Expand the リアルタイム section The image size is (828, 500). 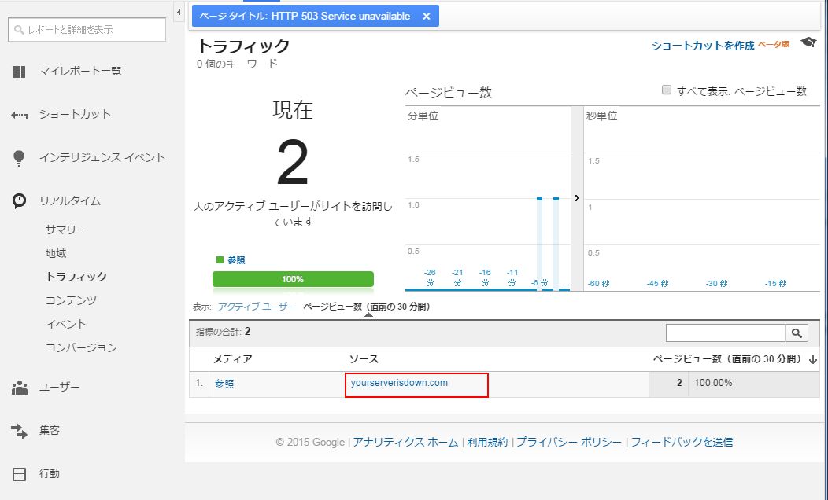70,201
